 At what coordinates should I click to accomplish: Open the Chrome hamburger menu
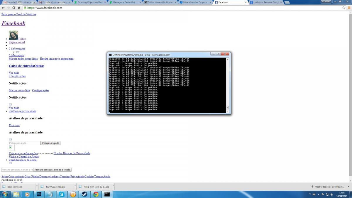[x=349, y=8]
